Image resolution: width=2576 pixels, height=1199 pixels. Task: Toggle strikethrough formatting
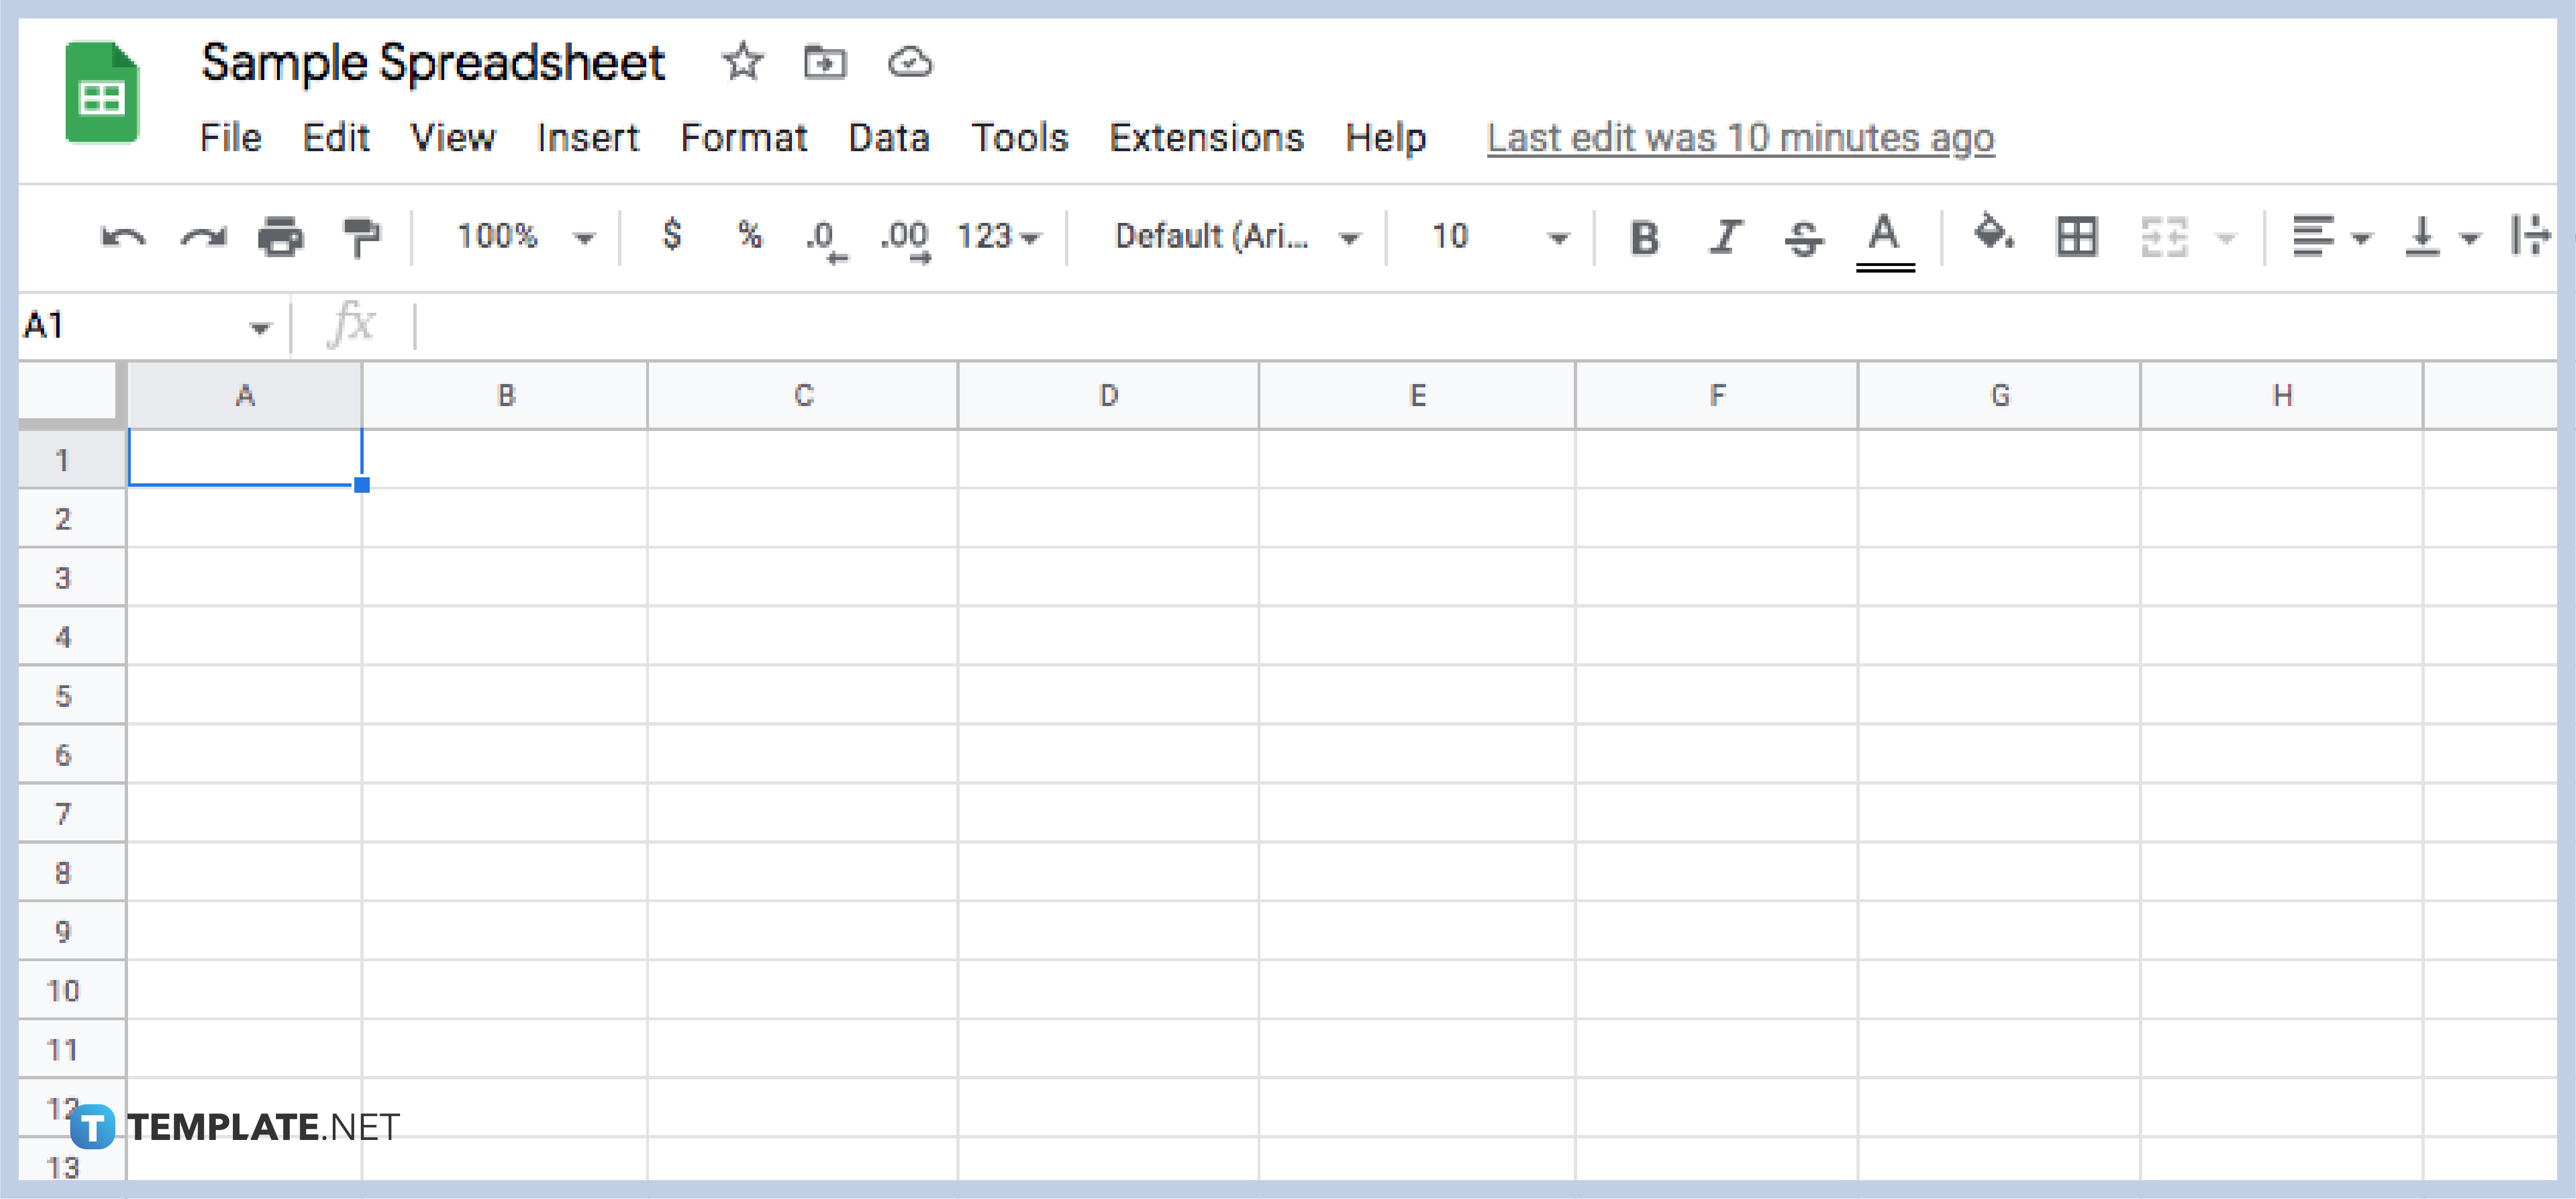point(1805,237)
